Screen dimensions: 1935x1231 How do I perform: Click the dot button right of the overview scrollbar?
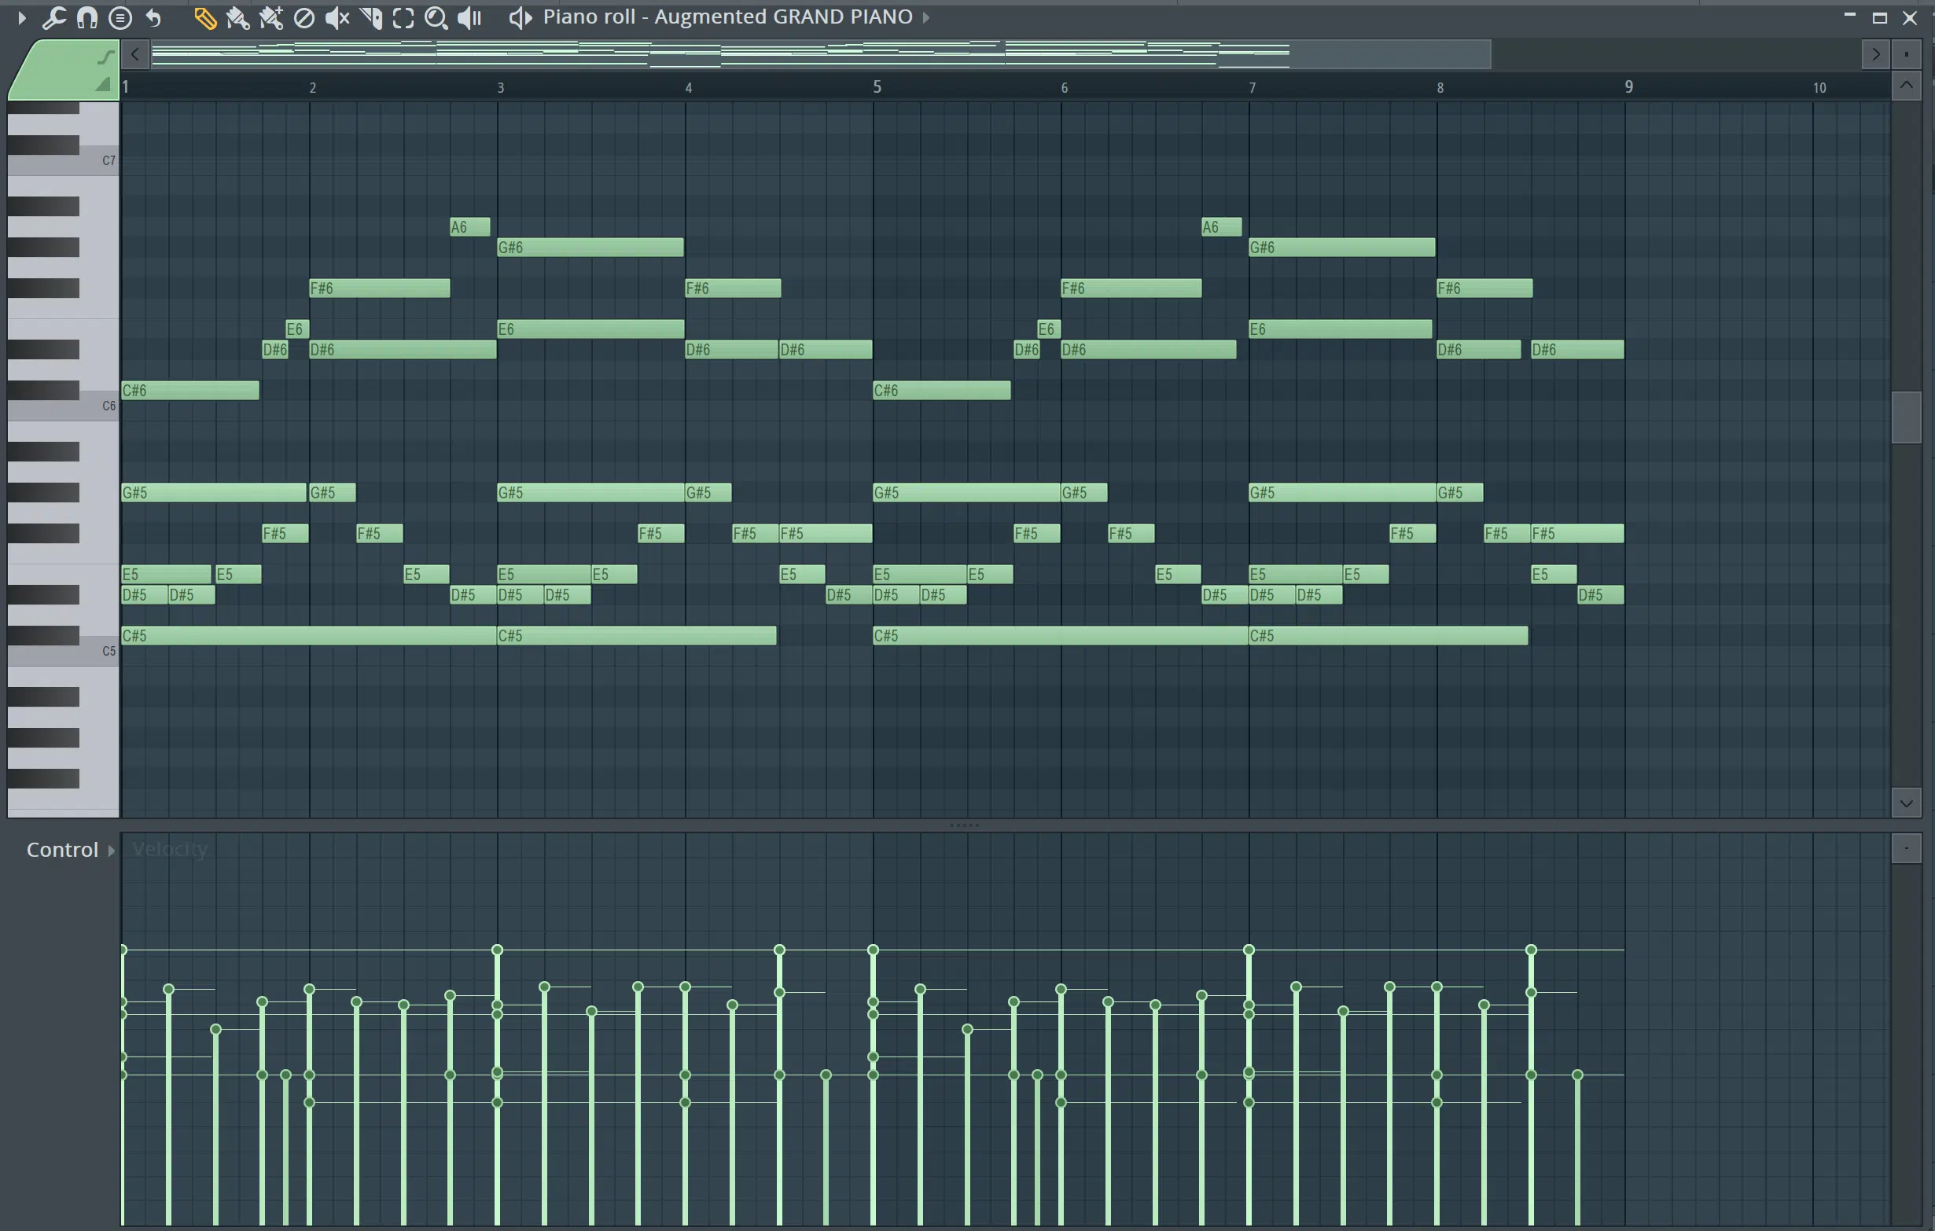(x=1906, y=53)
